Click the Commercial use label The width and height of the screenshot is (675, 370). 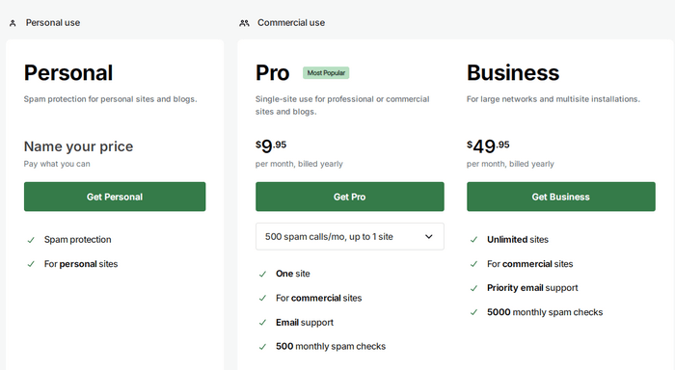291,23
